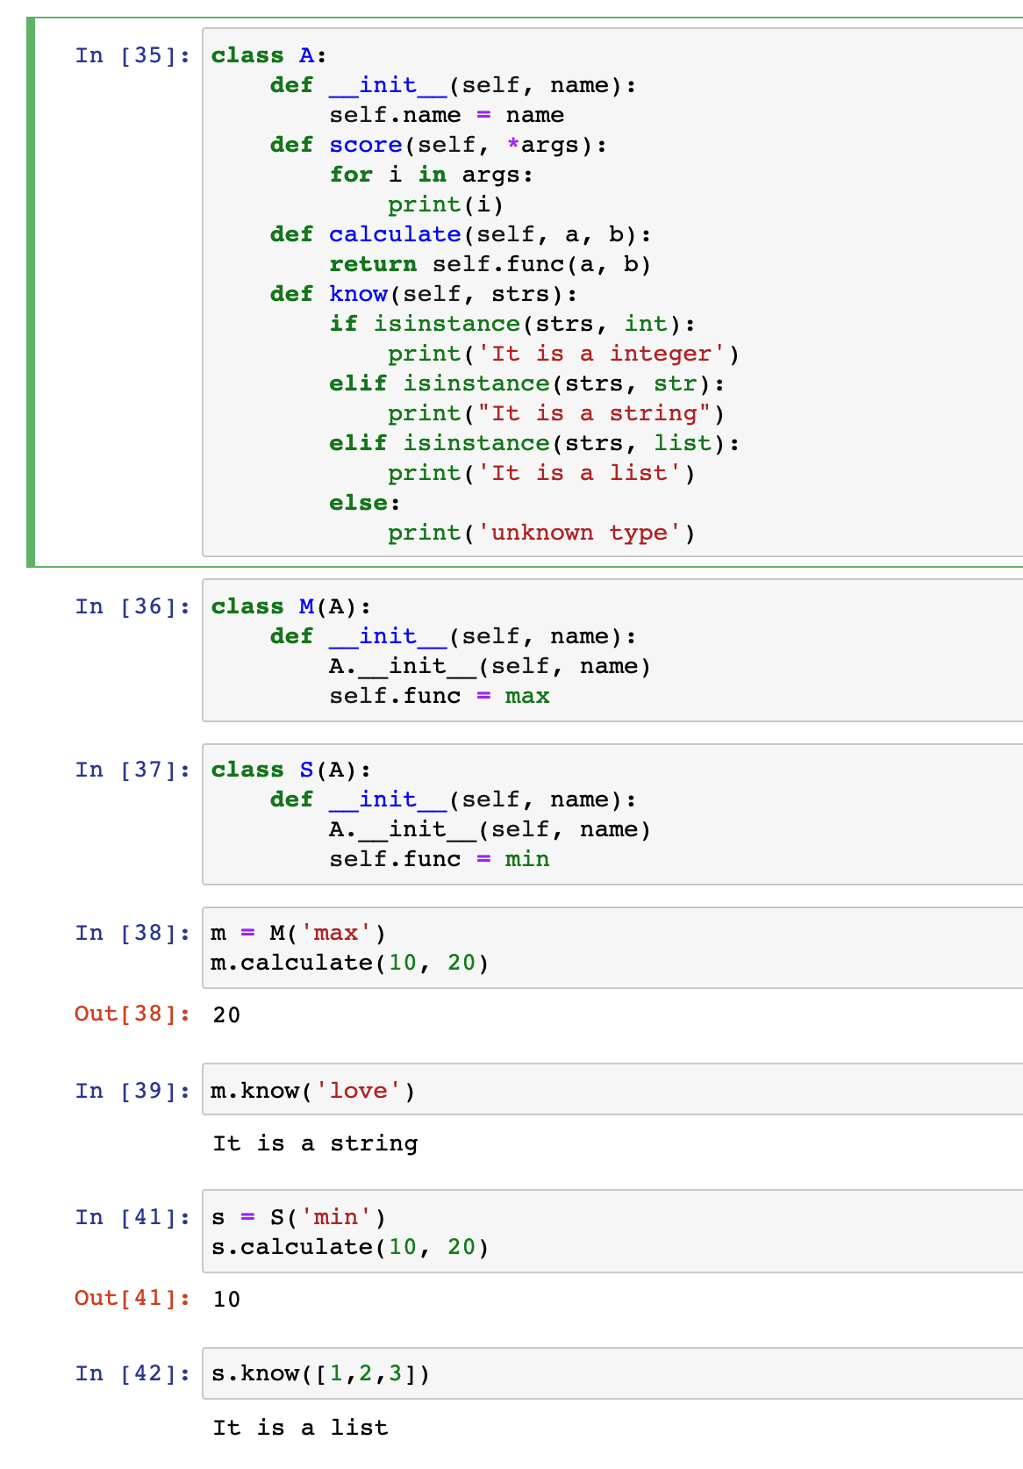The height and width of the screenshot is (1469, 1023).
Task: Click the In [42] prompt label
Action: click(x=132, y=1373)
